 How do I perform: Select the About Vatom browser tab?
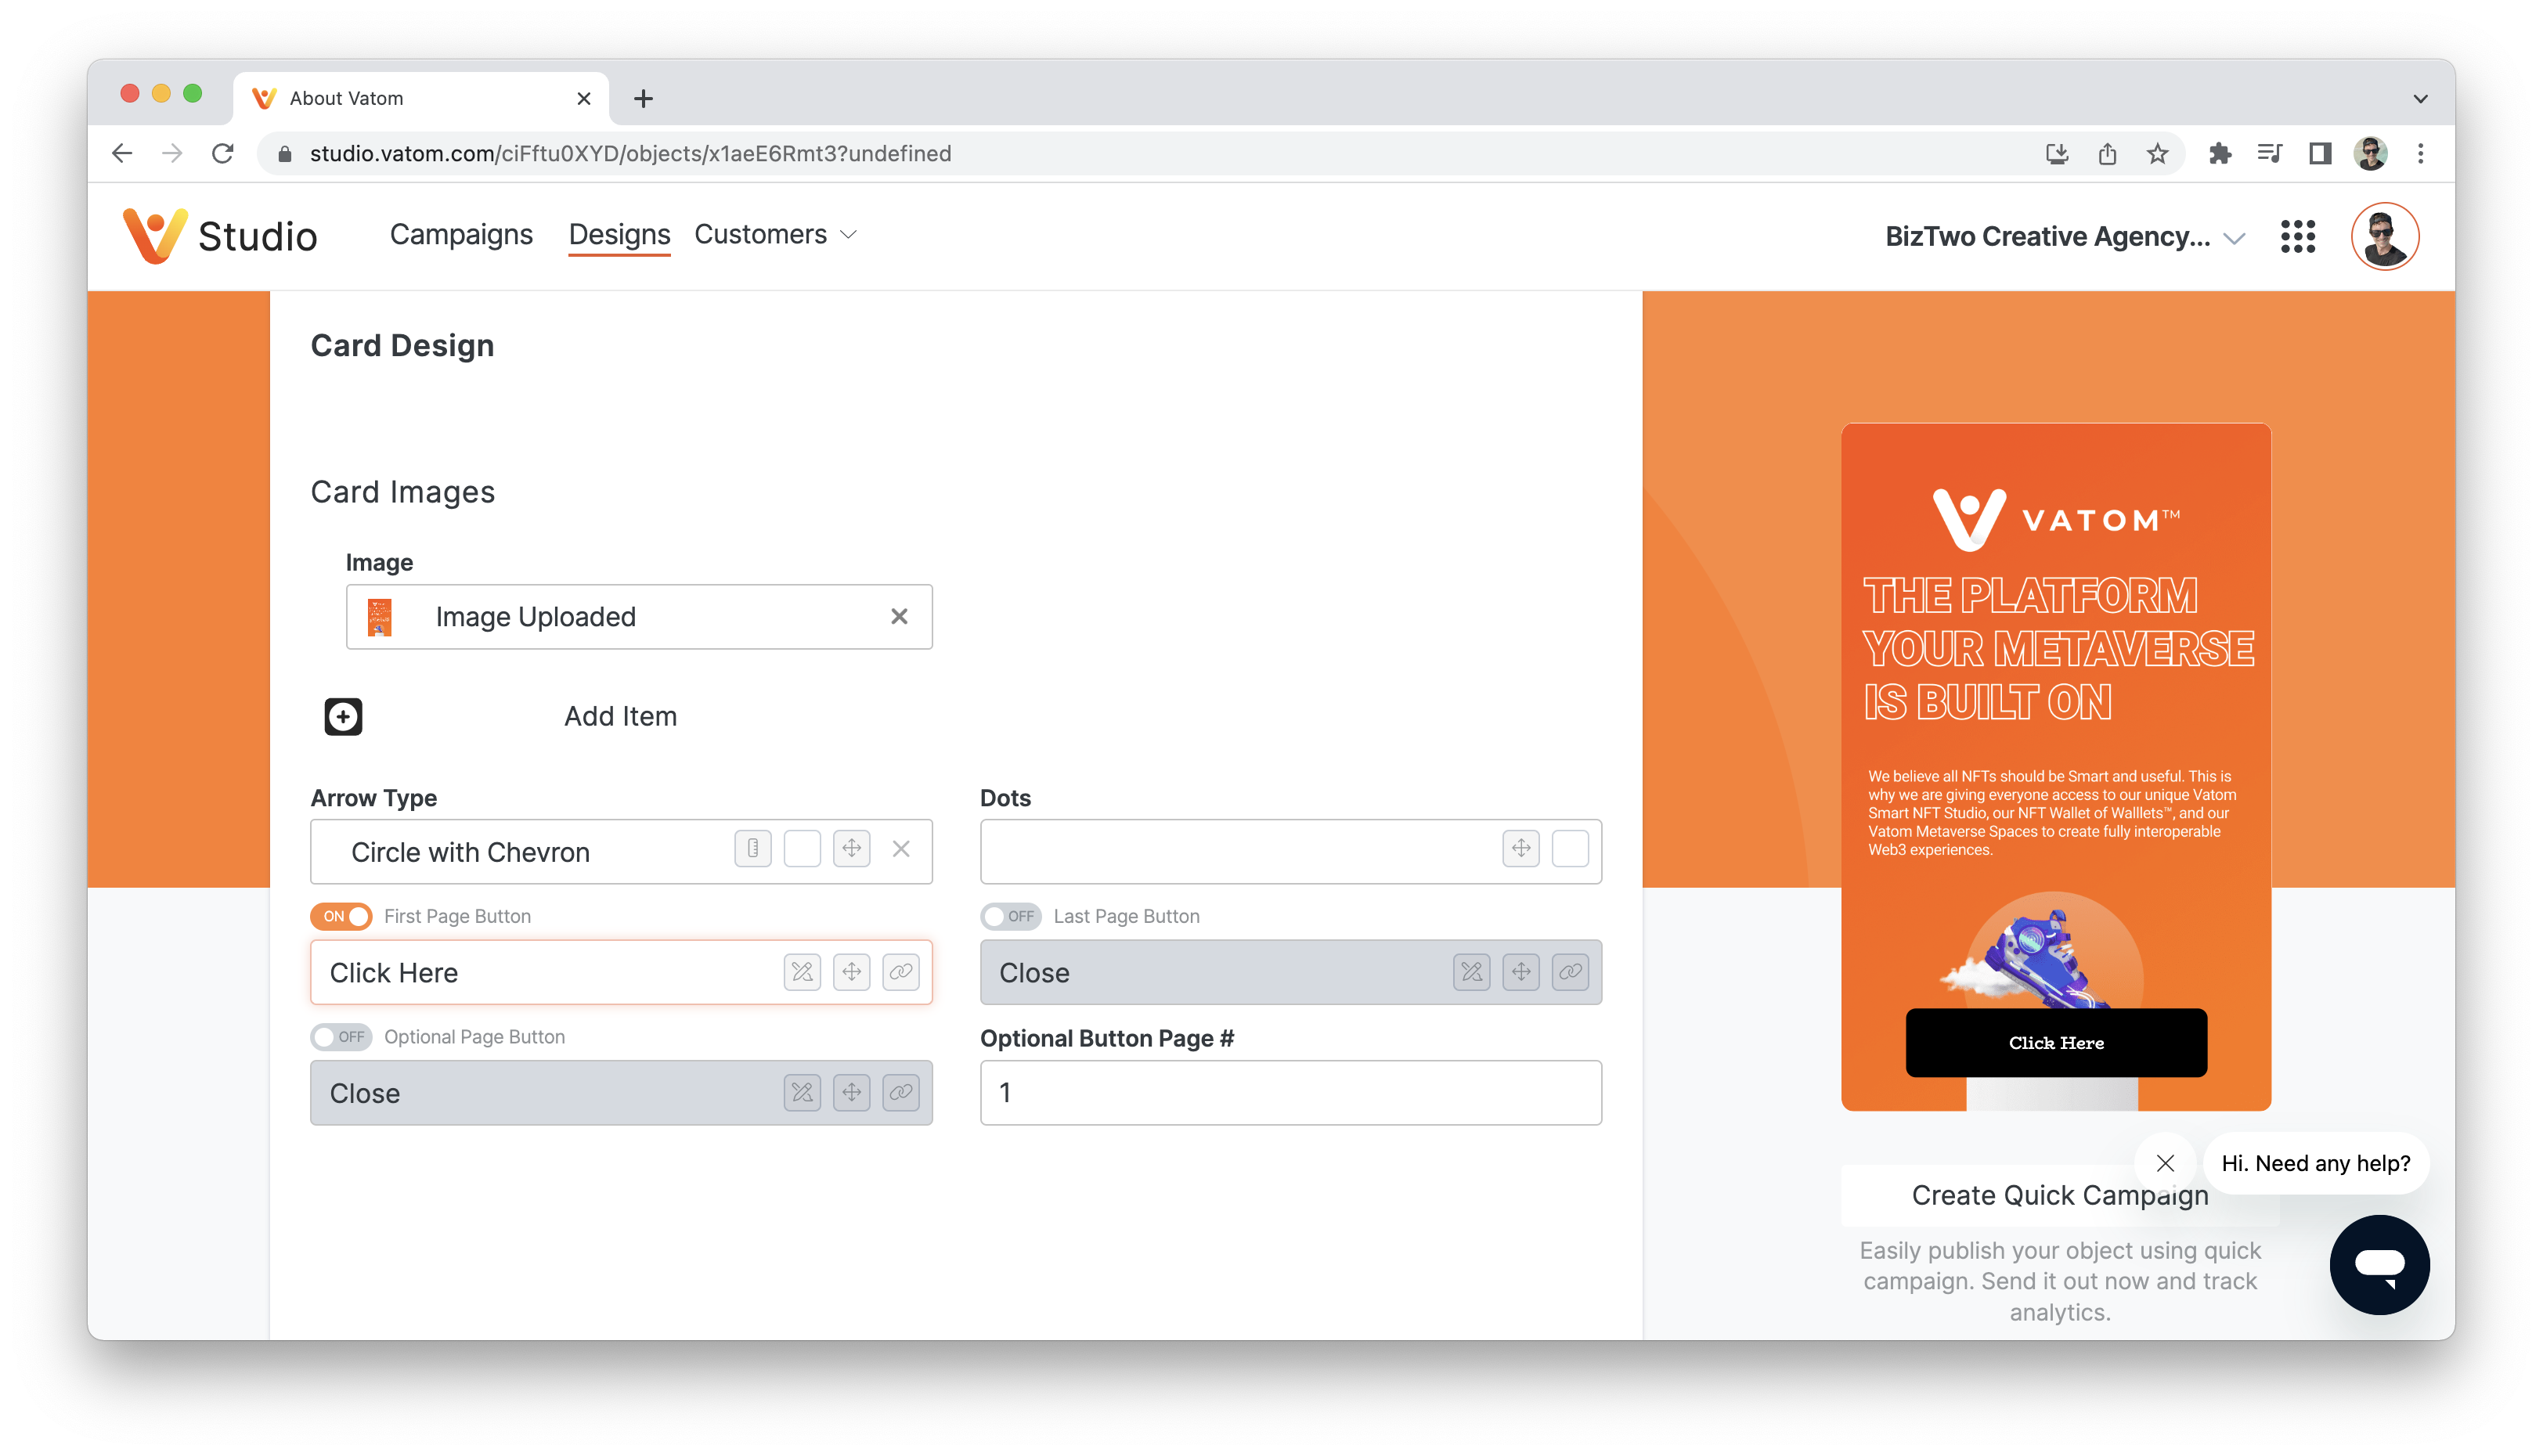click(x=421, y=98)
